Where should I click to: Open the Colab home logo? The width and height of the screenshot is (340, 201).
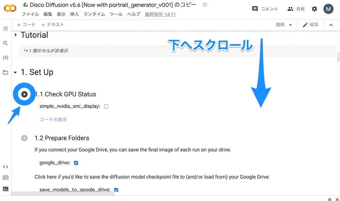click(10, 9)
